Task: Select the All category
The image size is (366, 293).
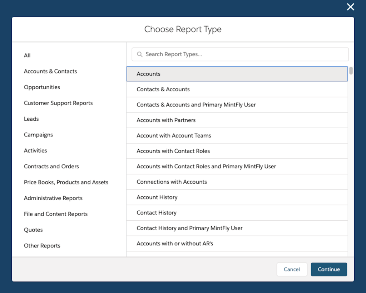Action: tap(27, 56)
